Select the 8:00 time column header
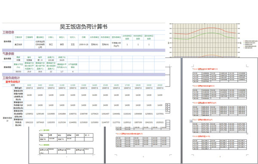Image resolution: width=258 pixels, height=164 pixels. pyautogui.click(x=29, y=85)
